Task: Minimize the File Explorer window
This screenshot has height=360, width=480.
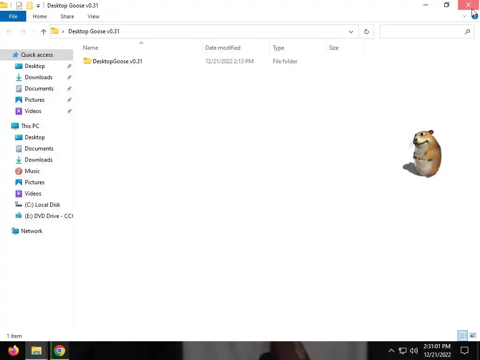Action: click(426, 5)
